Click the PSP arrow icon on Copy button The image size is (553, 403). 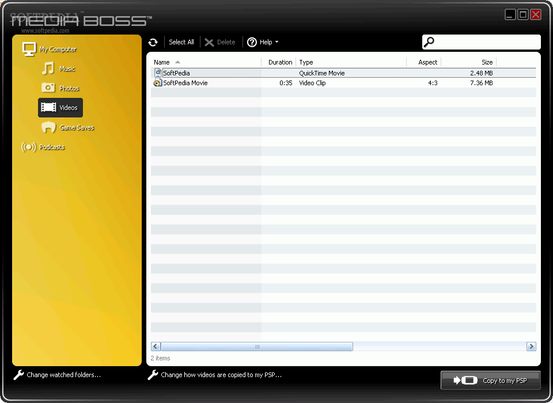[465, 381]
